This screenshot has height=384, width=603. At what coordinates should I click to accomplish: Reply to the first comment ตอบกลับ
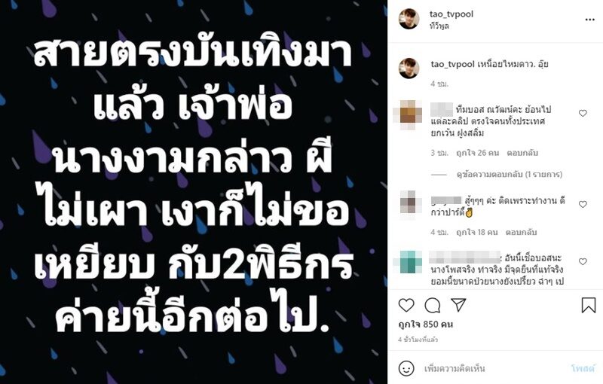pyautogui.click(x=522, y=153)
